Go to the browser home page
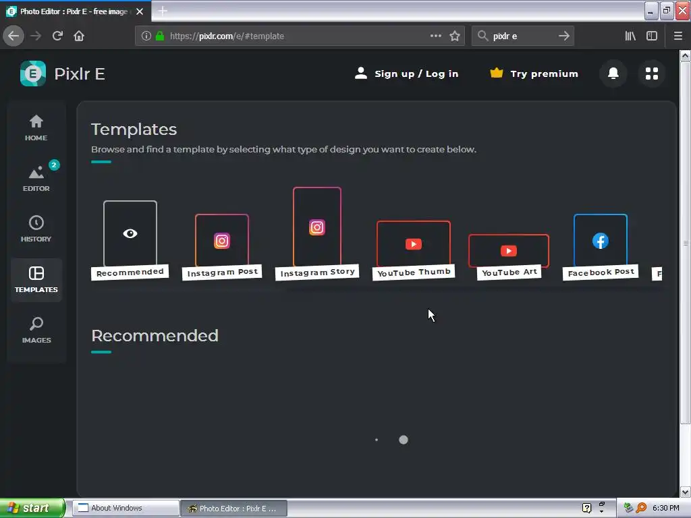 click(79, 36)
